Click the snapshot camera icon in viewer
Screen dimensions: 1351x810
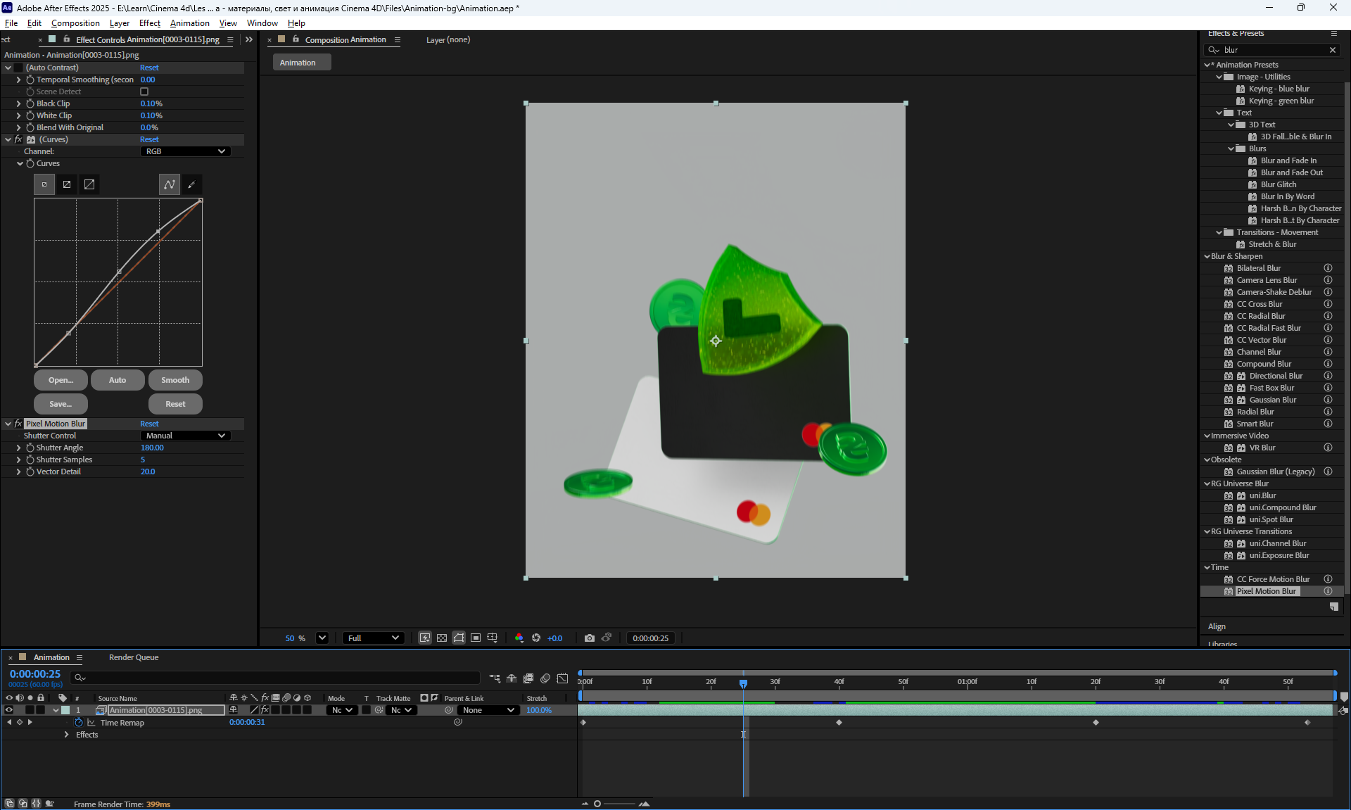point(589,638)
